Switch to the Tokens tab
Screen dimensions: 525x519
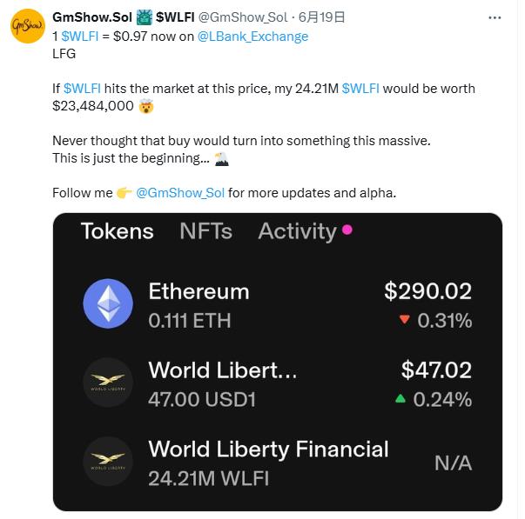pos(118,231)
